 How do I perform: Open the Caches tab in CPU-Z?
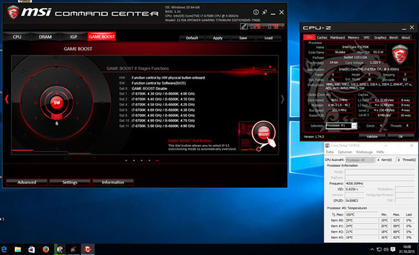322,37
